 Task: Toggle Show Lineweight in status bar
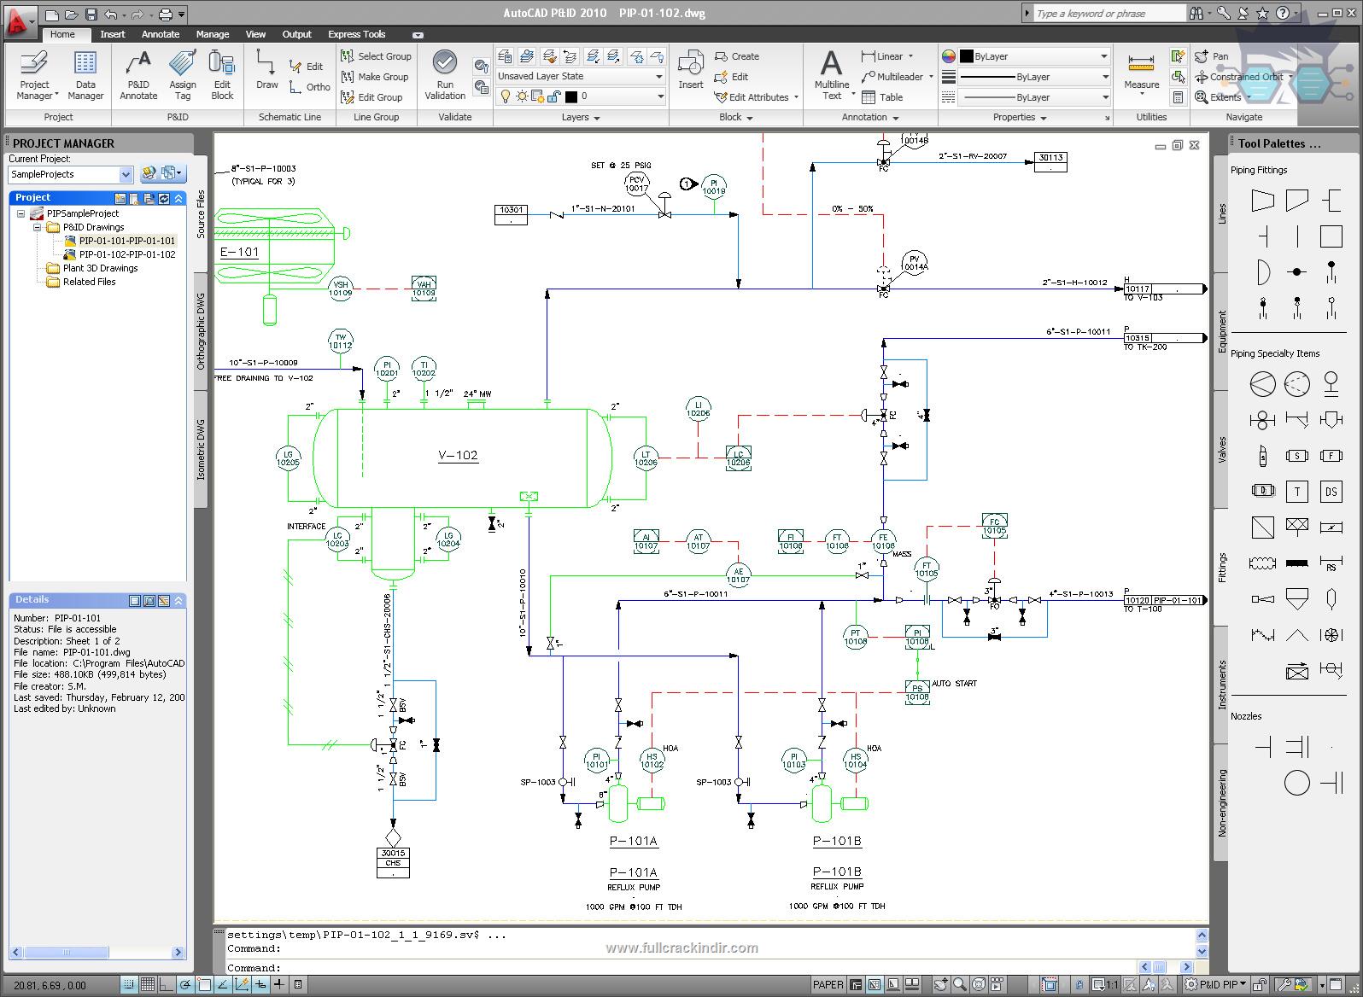pyautogui.click(x=279, y=985)
